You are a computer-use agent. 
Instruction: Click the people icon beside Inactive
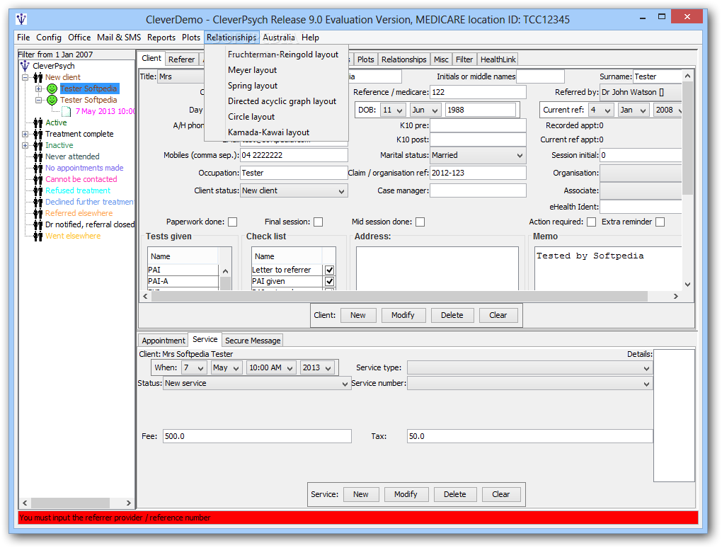point(38,146)
